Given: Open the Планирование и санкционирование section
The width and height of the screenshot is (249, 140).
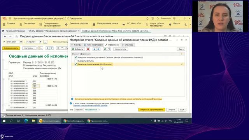Looking at the screenshot, I should coord(50,24).
